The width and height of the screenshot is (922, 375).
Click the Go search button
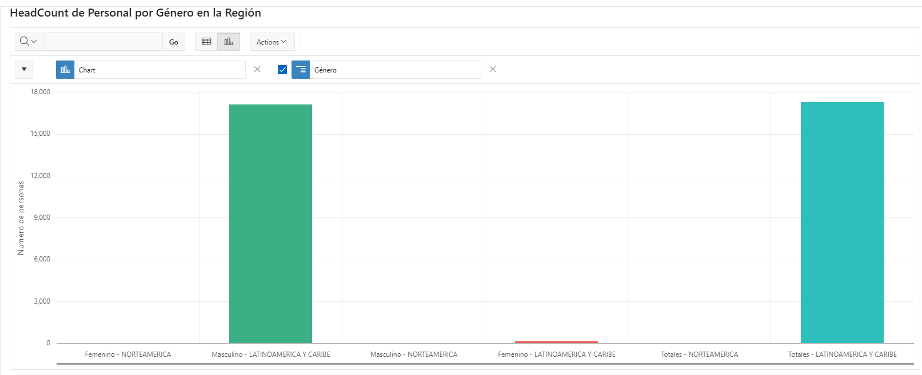click(x=174, y=42)
